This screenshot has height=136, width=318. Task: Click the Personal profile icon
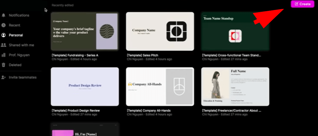4,35
